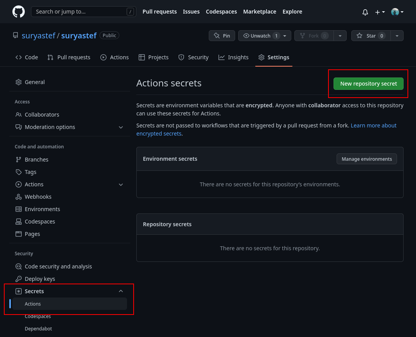Click Manage environments button
This screenshot has width=416, height=337.
pos(367,159)
